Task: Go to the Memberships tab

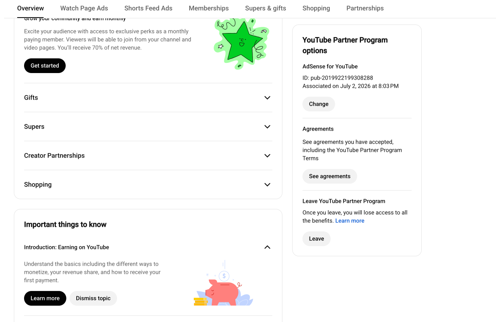Action: (209, 8)
